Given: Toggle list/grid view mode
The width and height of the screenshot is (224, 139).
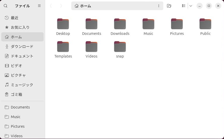Looking at the screenshot, I should 184,6.
